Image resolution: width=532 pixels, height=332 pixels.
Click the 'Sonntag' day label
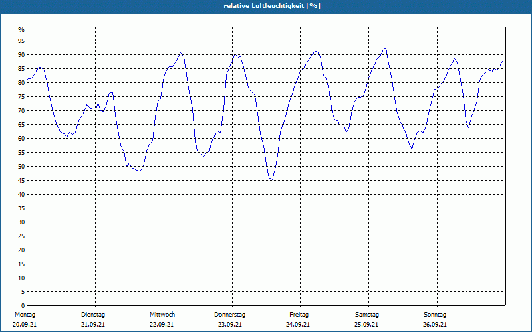(x=435, y=315)
